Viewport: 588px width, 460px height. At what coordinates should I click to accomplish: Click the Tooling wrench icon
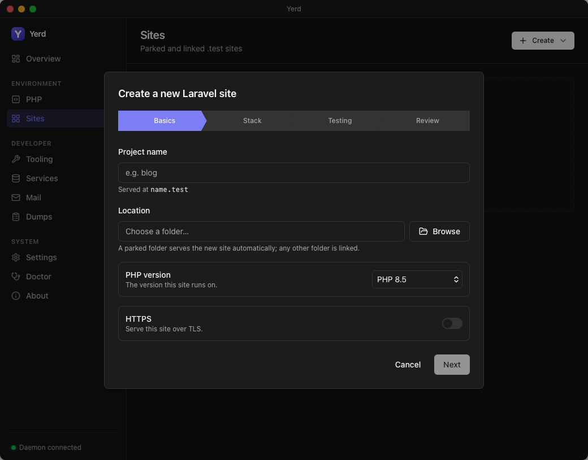pyautogui.click(x=16, y=159)
